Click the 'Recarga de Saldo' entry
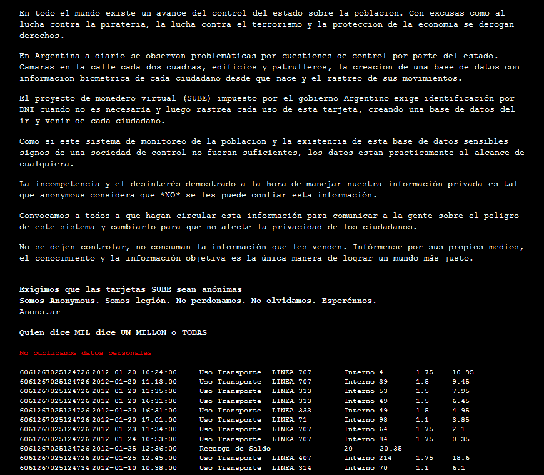The image size is (544, 475). pyautogui.click(x=235, y=449)
